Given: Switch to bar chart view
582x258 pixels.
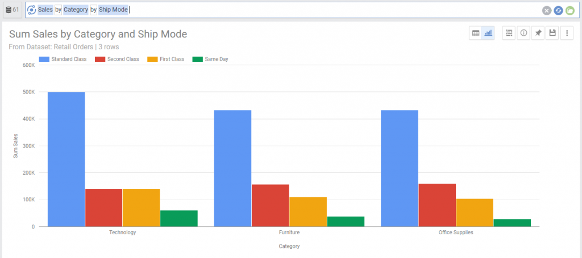Looking at the screenshot, I should point(488,33).
